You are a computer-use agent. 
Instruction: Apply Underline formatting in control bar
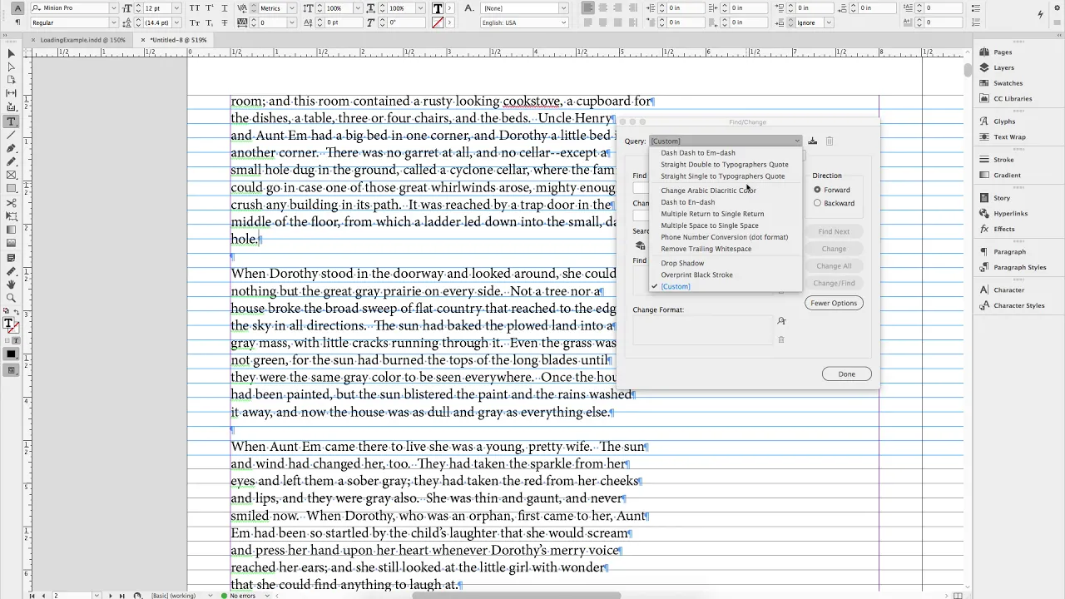(x=225, y=8)
